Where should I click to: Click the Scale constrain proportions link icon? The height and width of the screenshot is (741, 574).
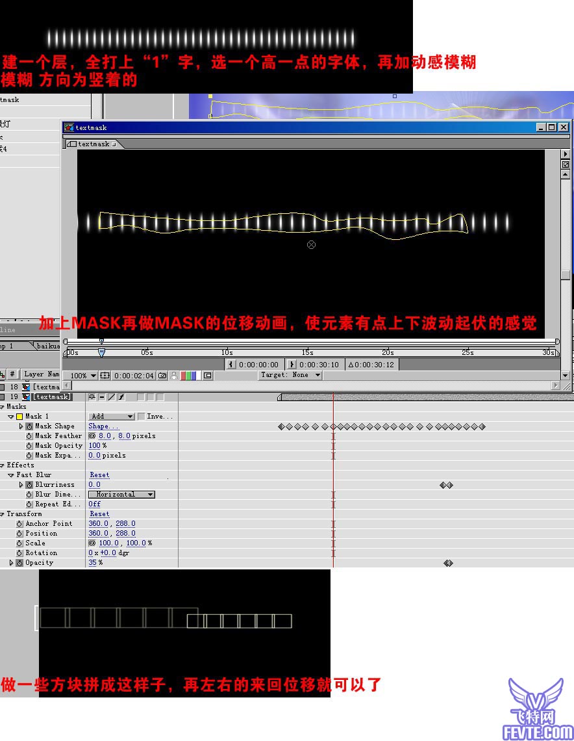(x=92, y=543)
